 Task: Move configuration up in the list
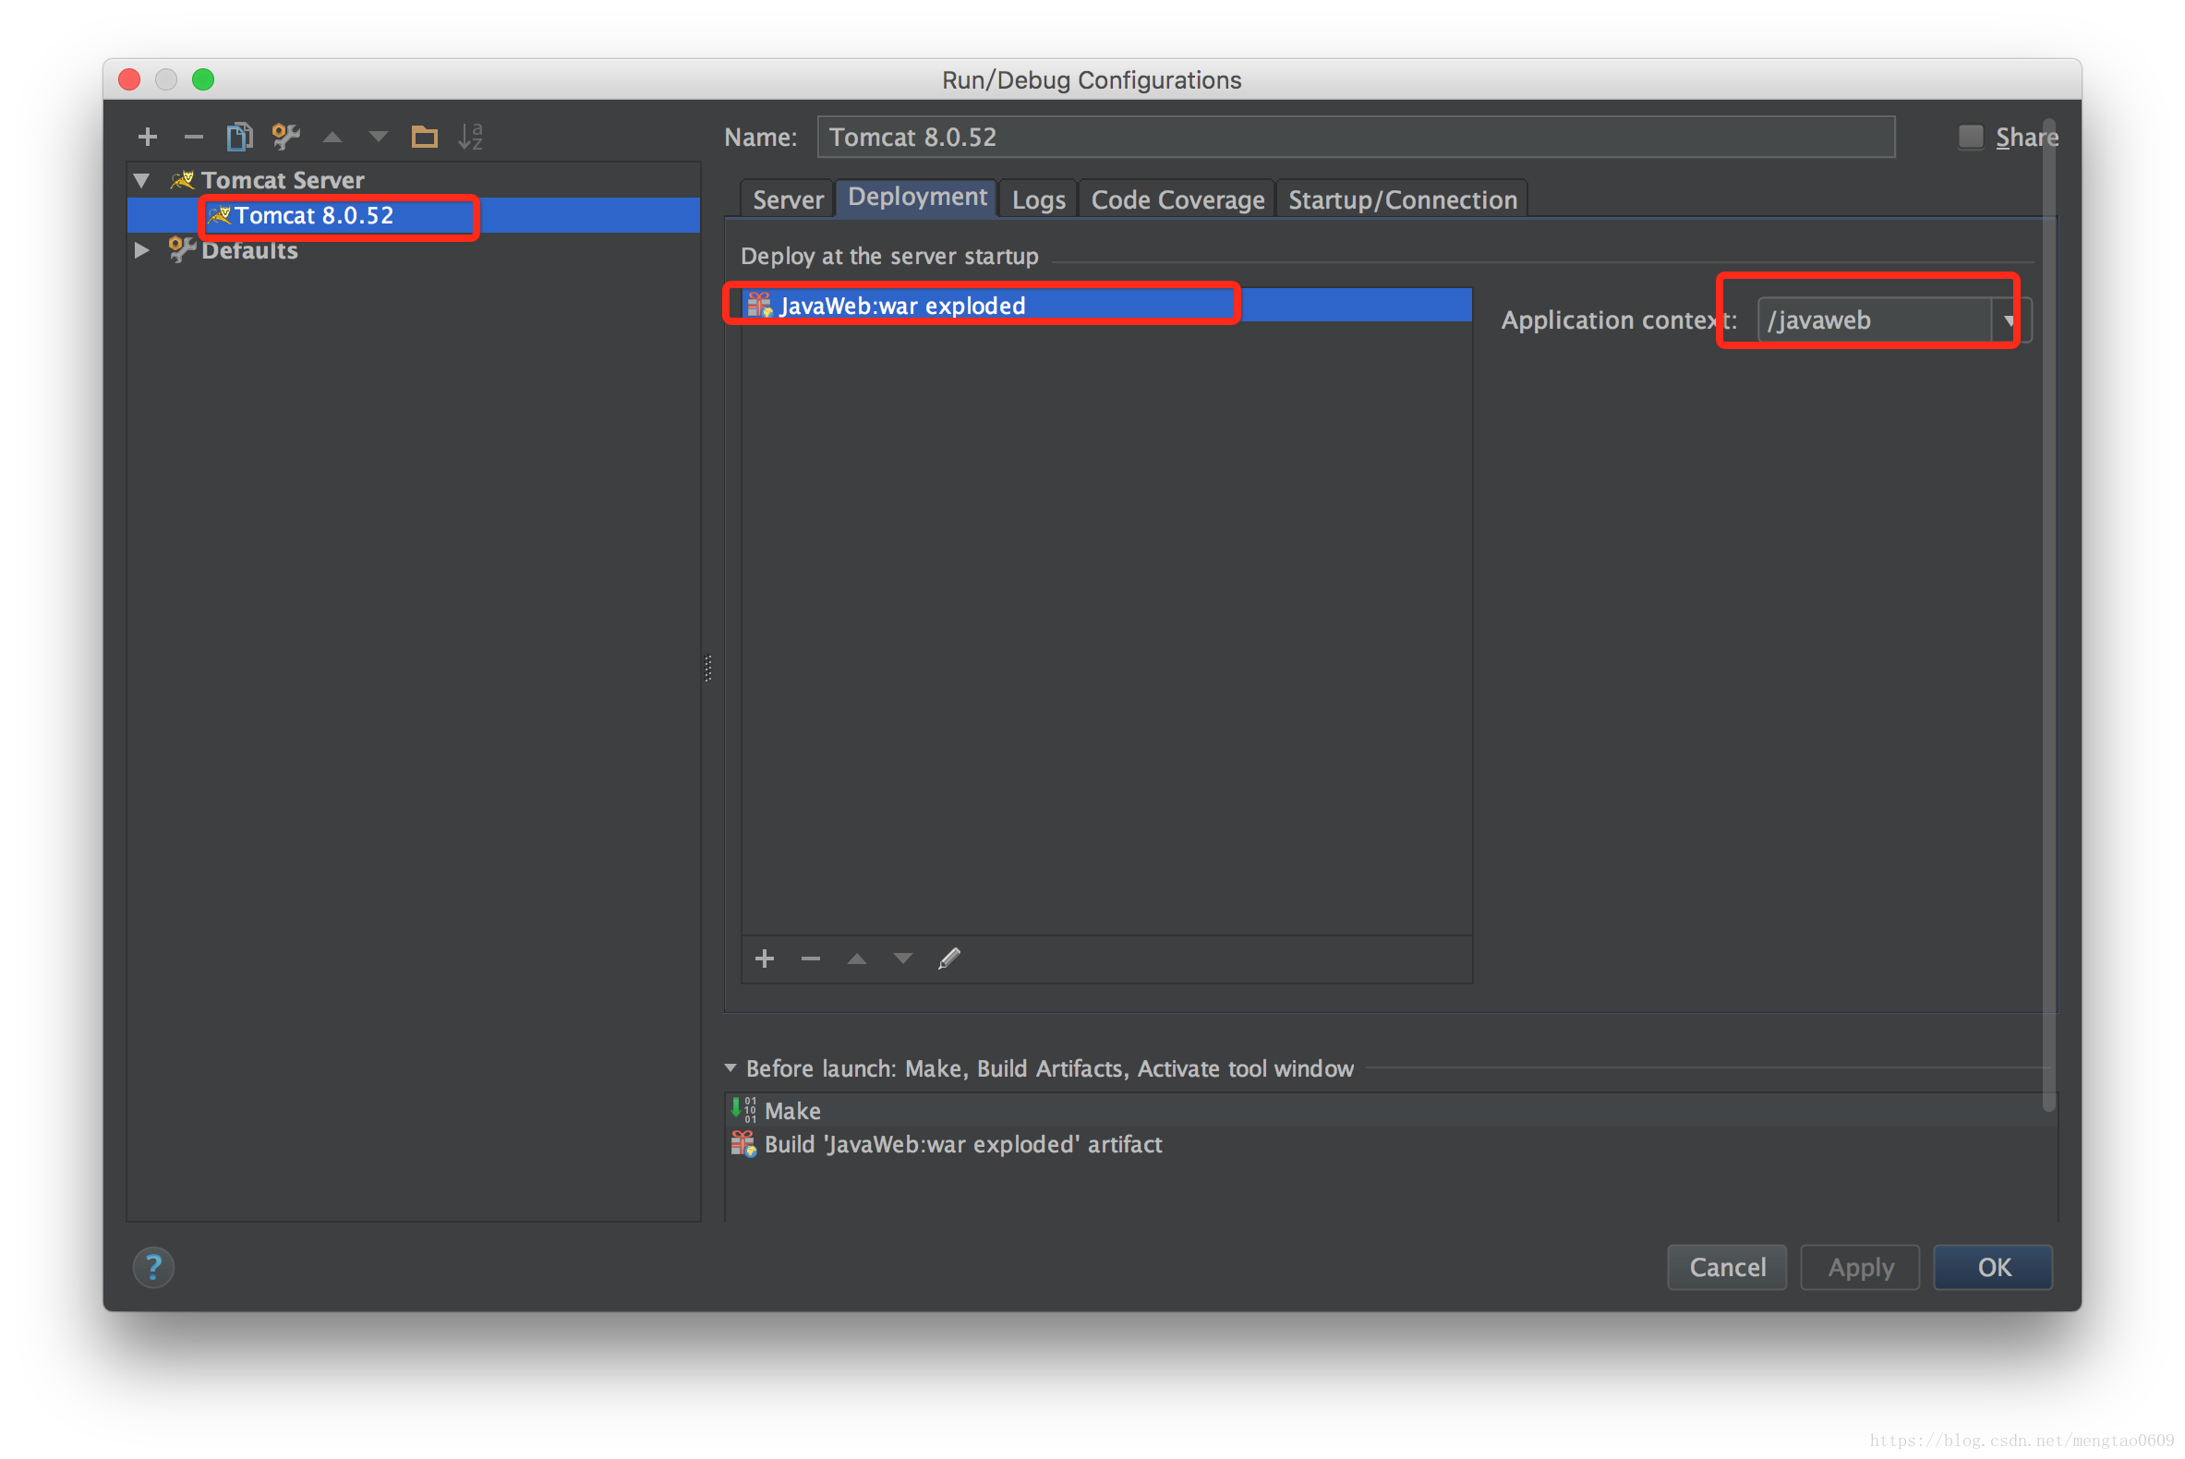click(332, 137)
